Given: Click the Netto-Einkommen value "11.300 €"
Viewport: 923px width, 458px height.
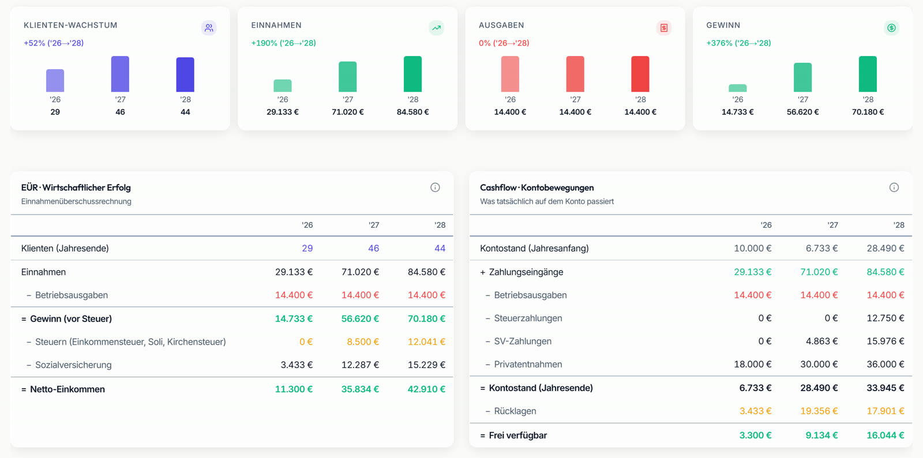Looking at the screenshot, I should tap(294, 389).
